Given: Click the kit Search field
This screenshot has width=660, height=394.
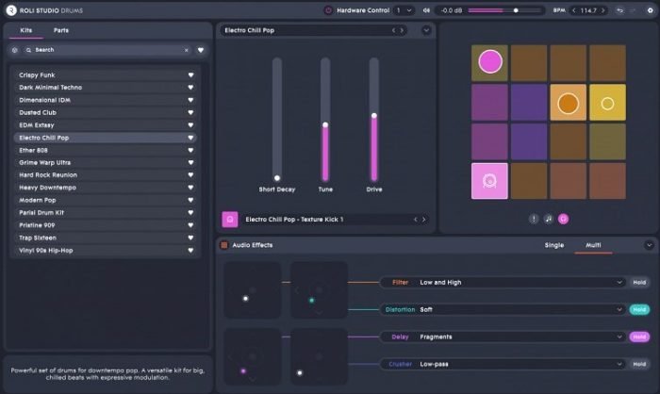Looking at the screenshot, I should tap(104, 50).
